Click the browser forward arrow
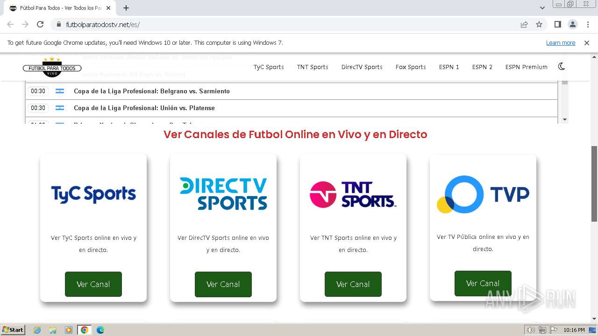The height and width of the screenshot is (336, 598). [25, 24]
